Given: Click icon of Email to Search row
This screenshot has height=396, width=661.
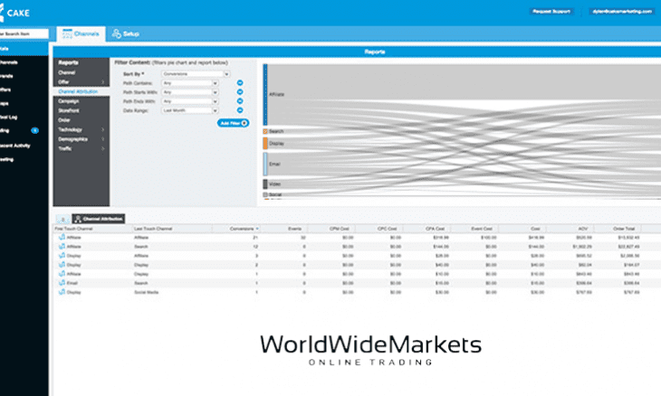Looking at the screenshot, I should (x=62, y=283).
